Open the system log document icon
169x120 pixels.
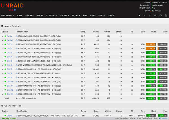pyautogui.click(x=166, y=16)
